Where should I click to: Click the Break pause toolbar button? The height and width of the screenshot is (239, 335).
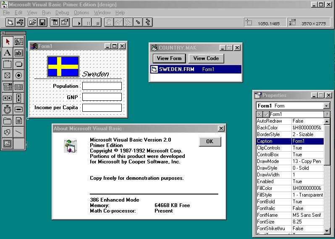coord(87,22)
